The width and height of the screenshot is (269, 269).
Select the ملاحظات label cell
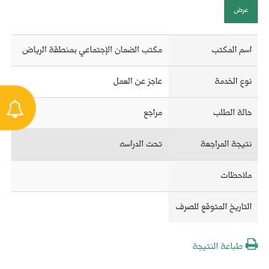213,176
